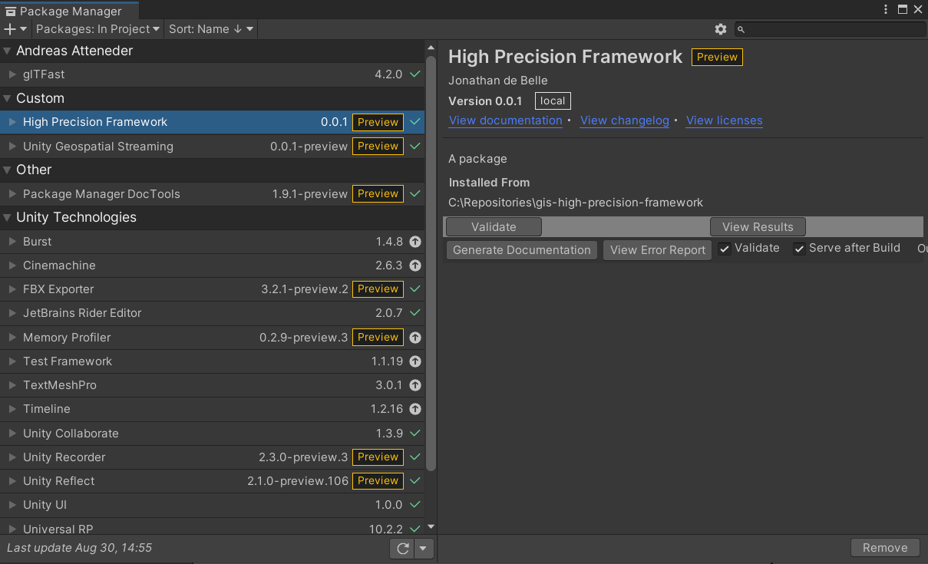Click the refresh package list icon

pos(402,549)
